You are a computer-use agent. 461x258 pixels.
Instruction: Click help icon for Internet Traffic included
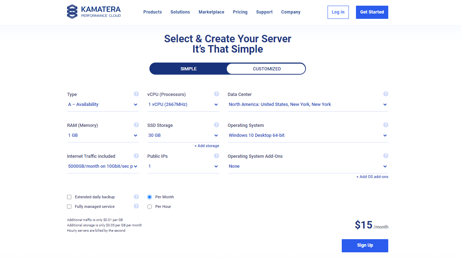pos(136,156)
